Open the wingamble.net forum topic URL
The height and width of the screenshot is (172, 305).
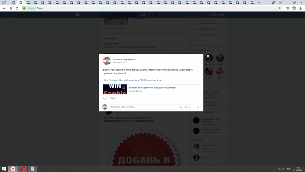coord(133,80)
